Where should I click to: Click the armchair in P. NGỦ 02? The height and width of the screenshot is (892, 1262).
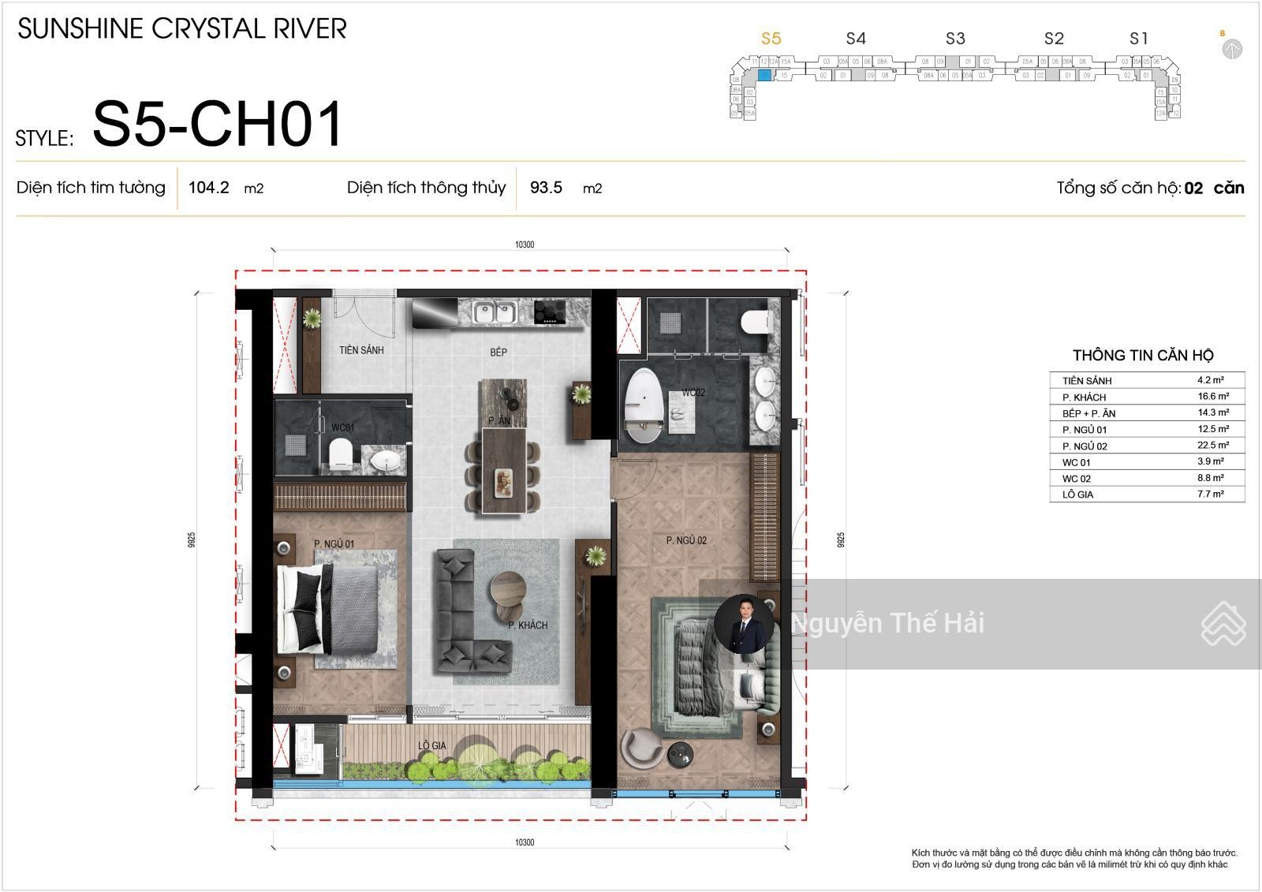(643, 747)
